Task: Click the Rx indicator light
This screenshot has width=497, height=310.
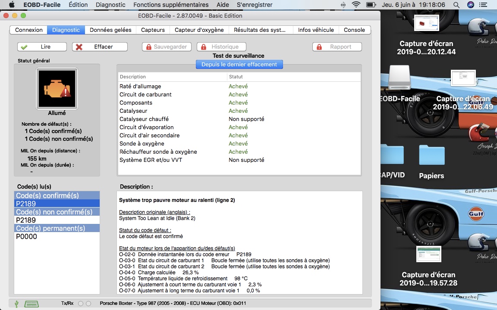Action: pos(88,304)
